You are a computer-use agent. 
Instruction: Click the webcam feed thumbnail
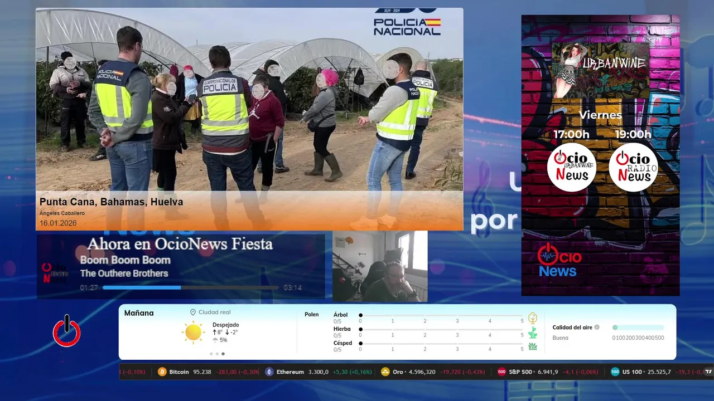pos(380,266)
